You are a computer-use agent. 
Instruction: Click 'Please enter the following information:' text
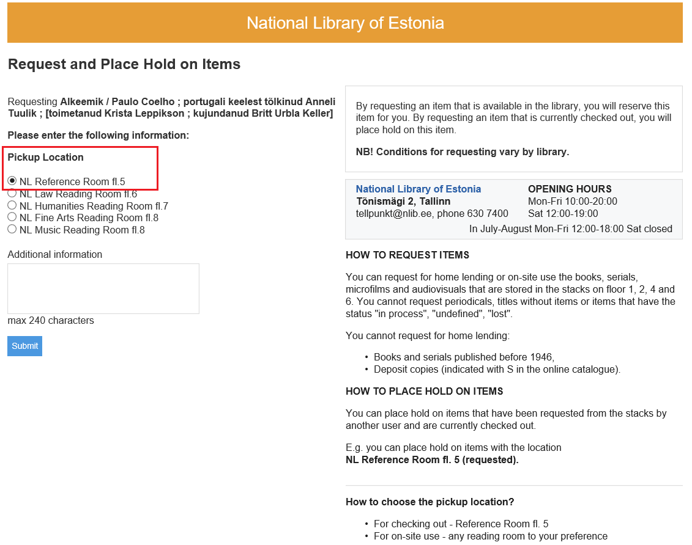point(99,135)
